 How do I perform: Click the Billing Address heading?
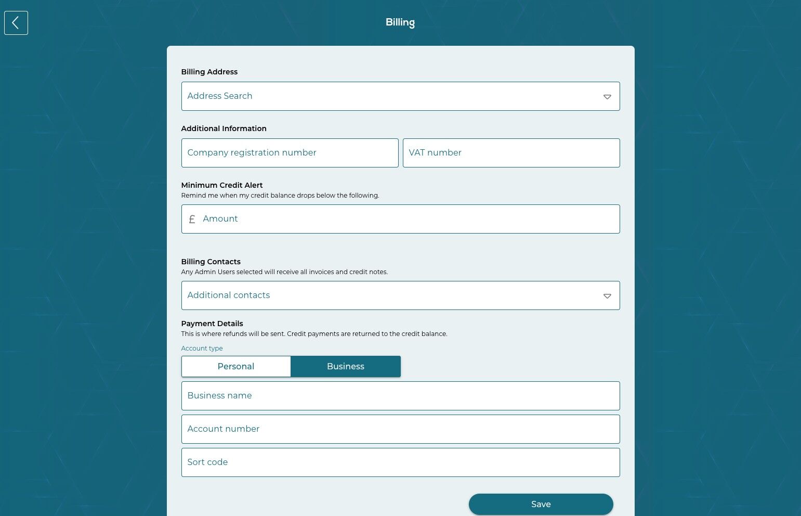209,72
